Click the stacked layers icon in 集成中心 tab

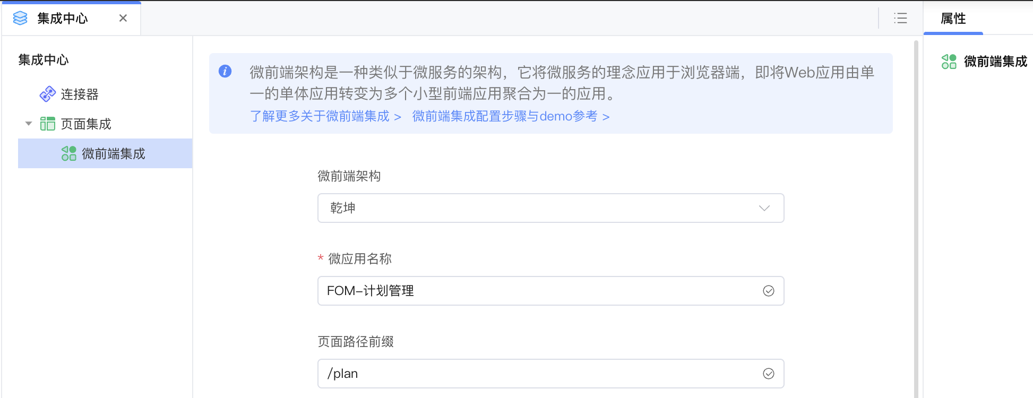pos(20,19)
